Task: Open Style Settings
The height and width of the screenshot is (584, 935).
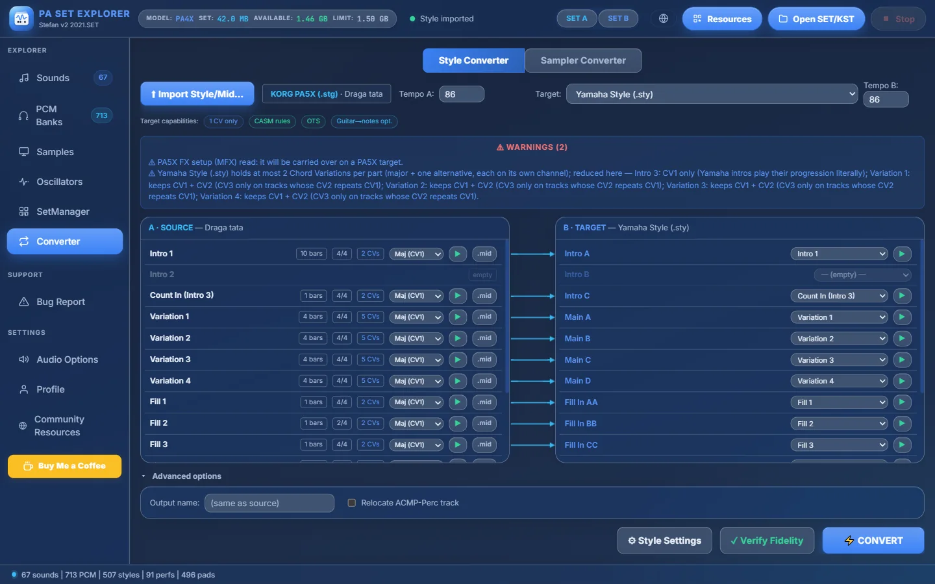Action: point(664,541)
